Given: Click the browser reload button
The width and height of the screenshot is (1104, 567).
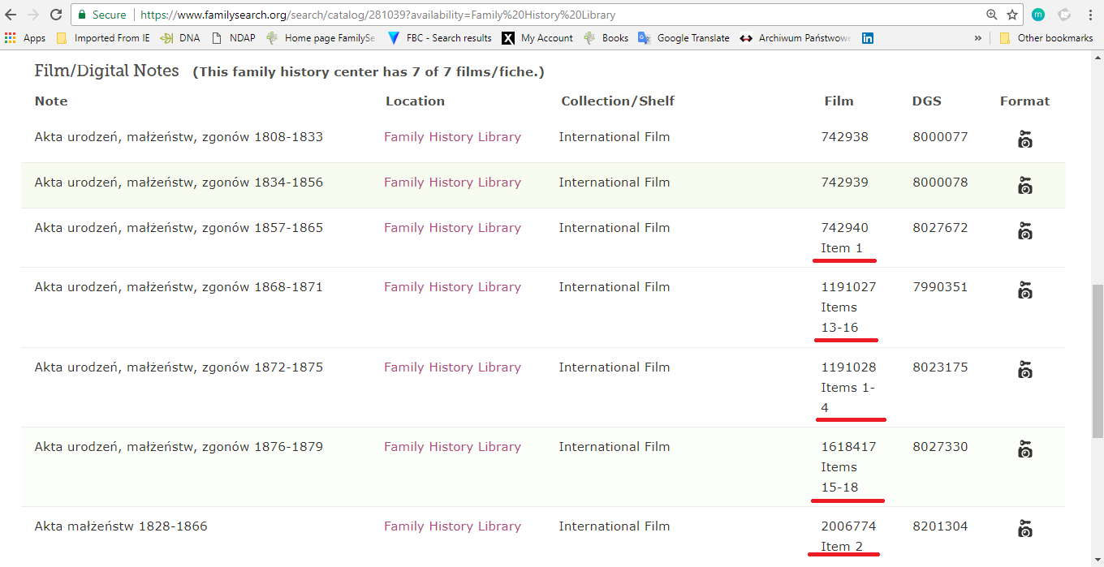Looking at the screenshot, I should pos(56,15).
